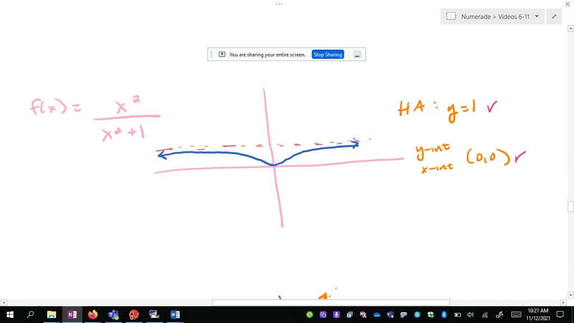Expand the ellipsis menu at the top
Viewport: 574px width, 323px height.
tap(279, 4)
